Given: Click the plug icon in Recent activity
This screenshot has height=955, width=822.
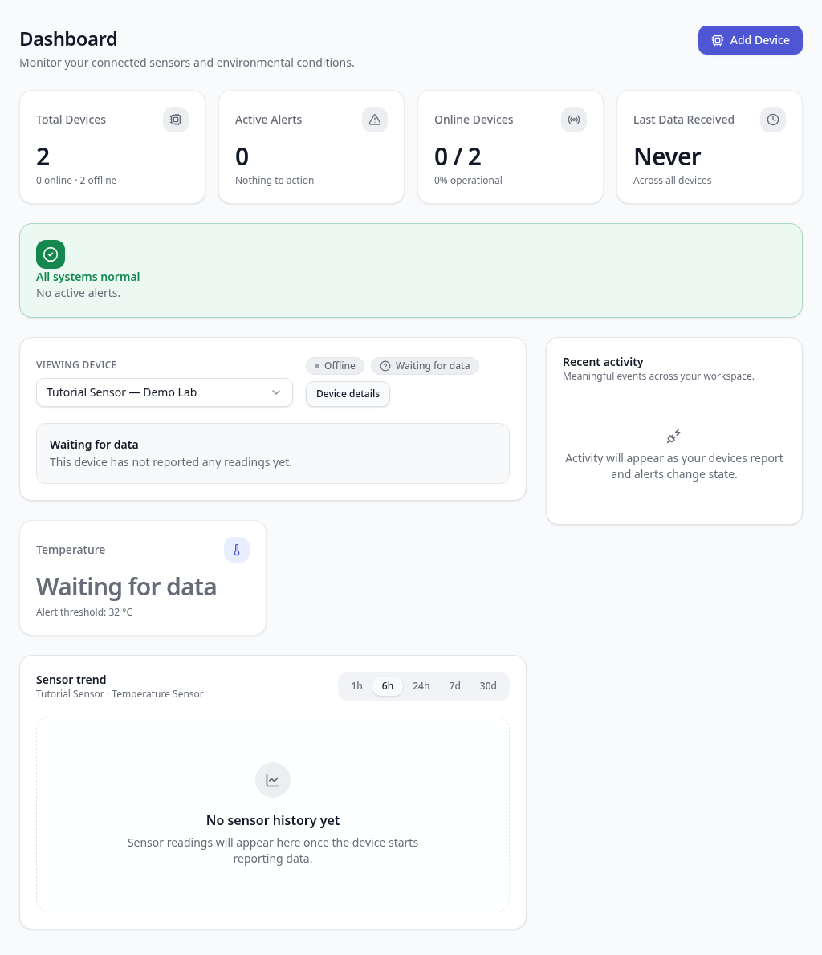Looking at the screenshot, I should [x=674, y=436].
